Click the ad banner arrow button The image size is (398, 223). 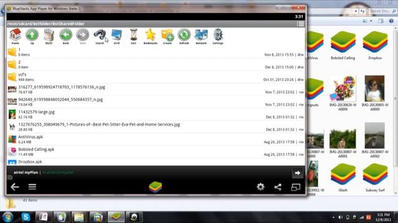(x=297, y=173)
